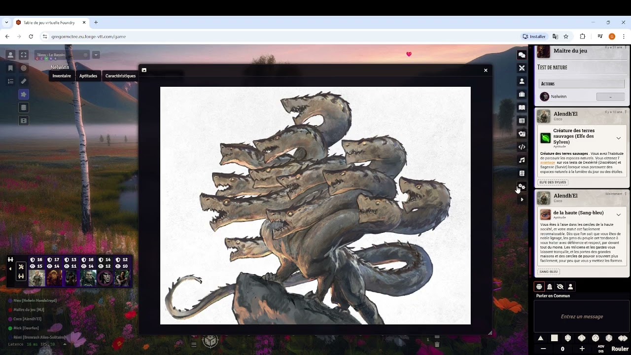Click the ELFE DES SYLVES tag
631x355 pixels.
coord(553,182)
